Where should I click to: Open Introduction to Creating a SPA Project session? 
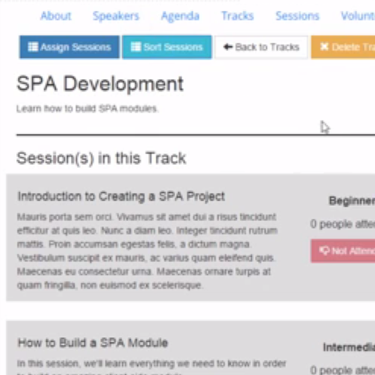click(121, 196)
